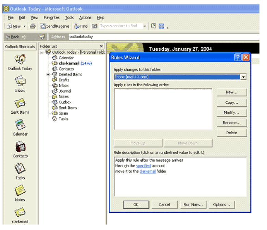The width and height of the screenshot is (267, 230).
Task: Click the Print toolbar icon
Action: click(33, 26)
